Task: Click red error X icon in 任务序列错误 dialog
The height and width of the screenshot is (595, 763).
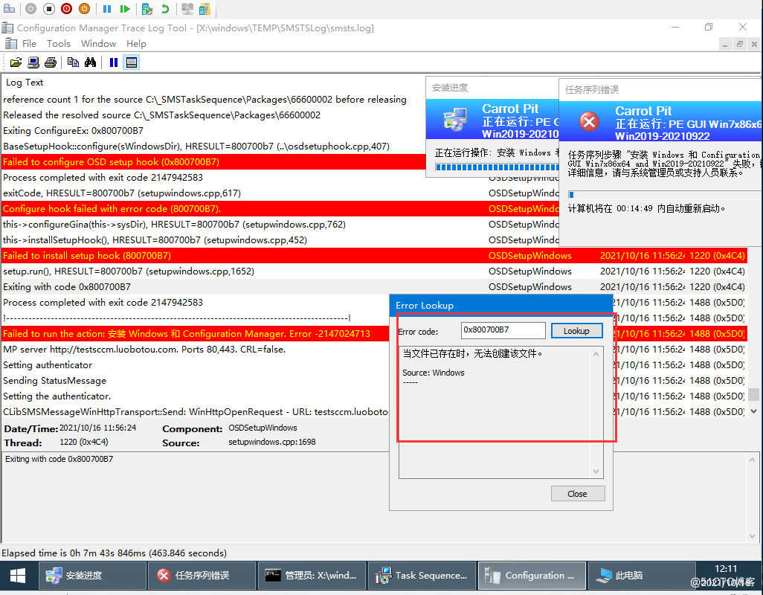Action: tap(589, 121)
